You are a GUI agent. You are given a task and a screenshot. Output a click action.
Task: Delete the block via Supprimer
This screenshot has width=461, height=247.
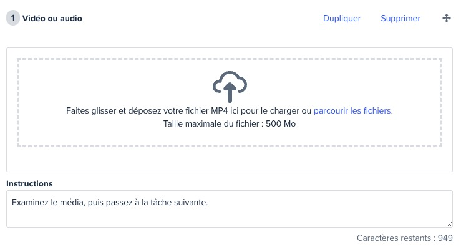point(400,18)
